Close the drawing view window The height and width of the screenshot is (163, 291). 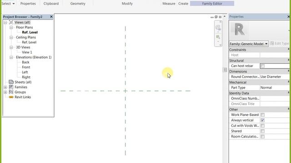click(220, 17)
